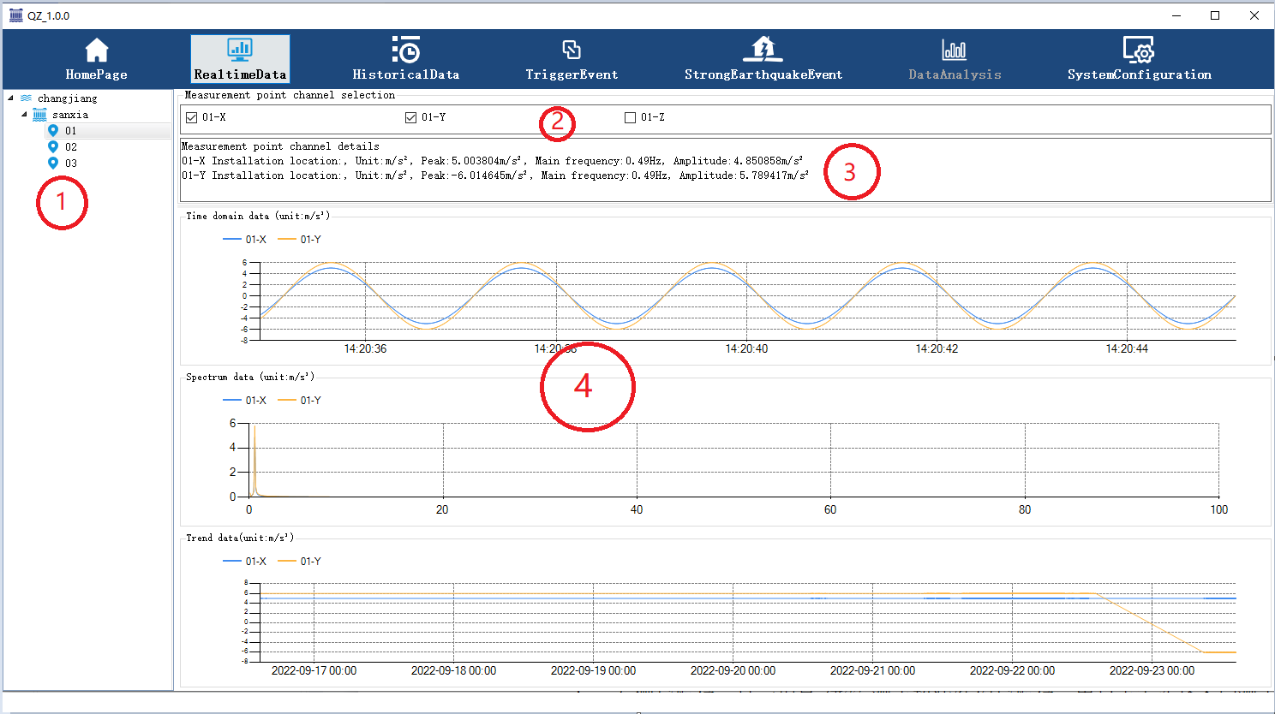Click 01-Y legend in Time domain chart
Viewport: 1275px width, 714px height.
(300, 240)
